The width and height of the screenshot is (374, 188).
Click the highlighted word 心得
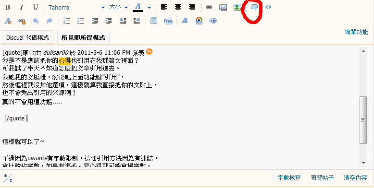(x=65, y=61)
